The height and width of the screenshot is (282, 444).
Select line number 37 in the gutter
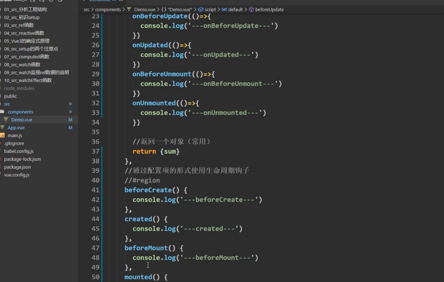95,151
